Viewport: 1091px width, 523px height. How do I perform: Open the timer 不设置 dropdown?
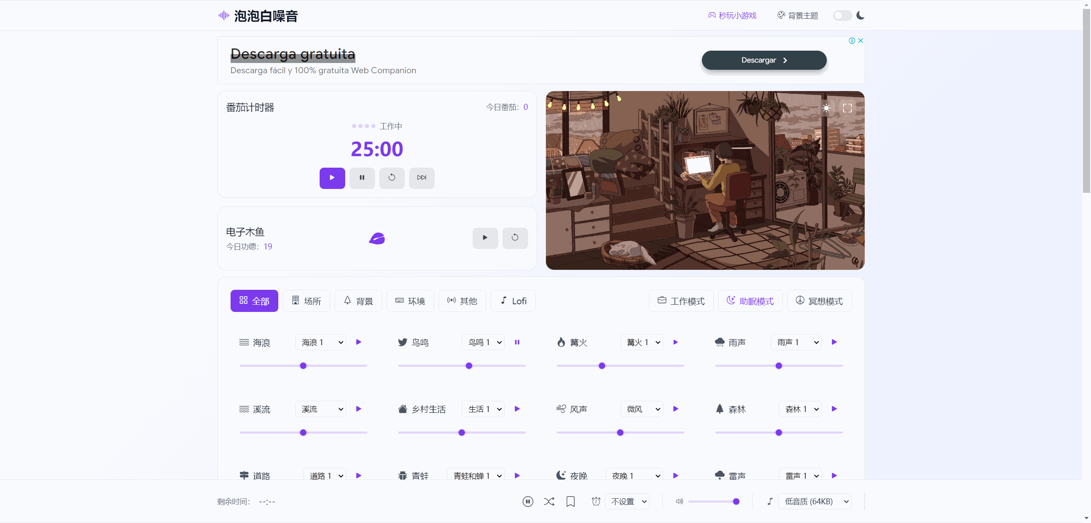[x=627, y=502]
